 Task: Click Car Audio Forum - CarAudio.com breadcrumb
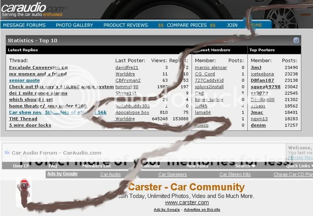tap(56, 153)
